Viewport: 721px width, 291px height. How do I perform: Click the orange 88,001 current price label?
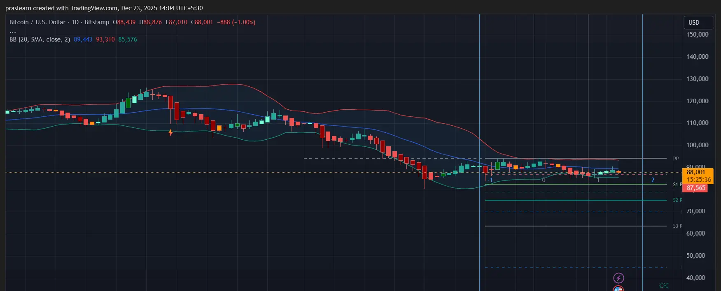click(x=696, y=173)
